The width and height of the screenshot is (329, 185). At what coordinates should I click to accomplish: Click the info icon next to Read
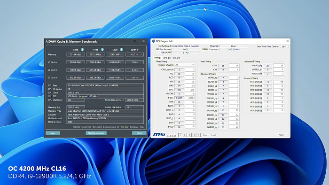click(x=82, y=50)
